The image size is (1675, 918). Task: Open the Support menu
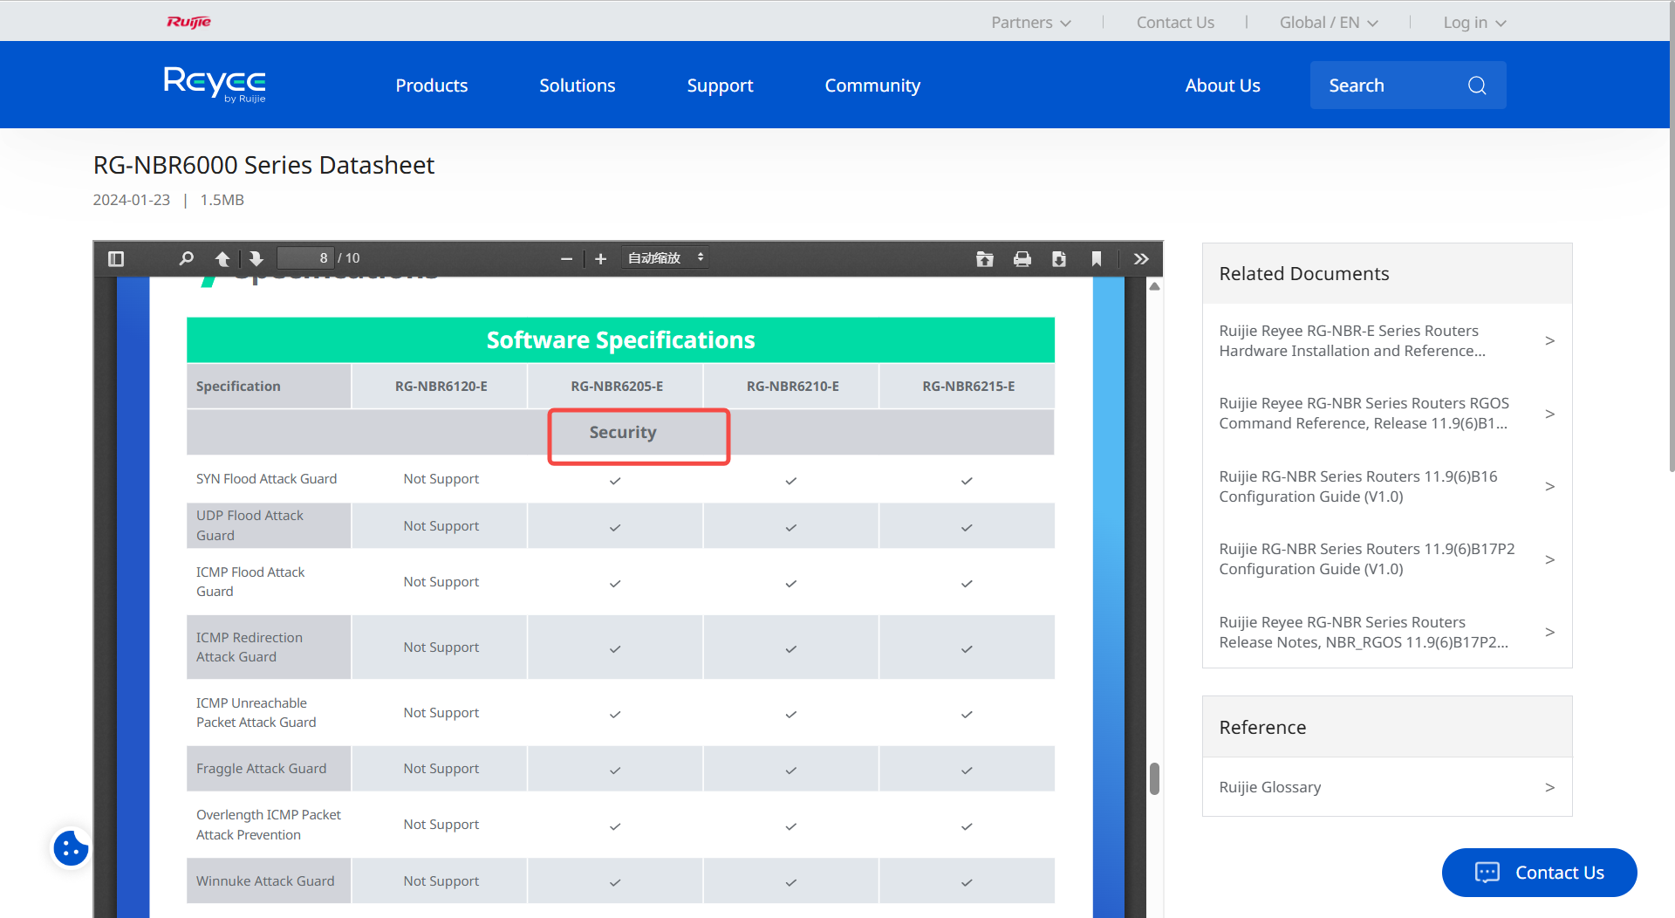[x=720, y=86]
